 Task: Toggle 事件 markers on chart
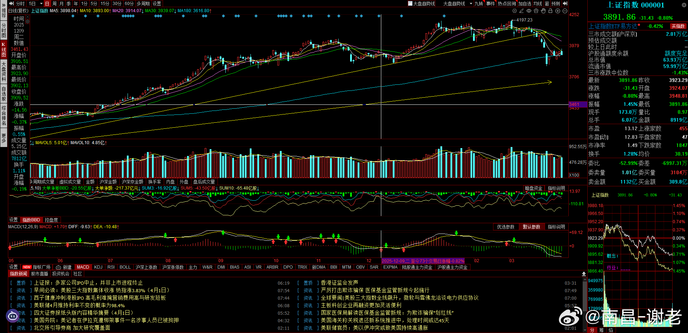tap(491, 4)
